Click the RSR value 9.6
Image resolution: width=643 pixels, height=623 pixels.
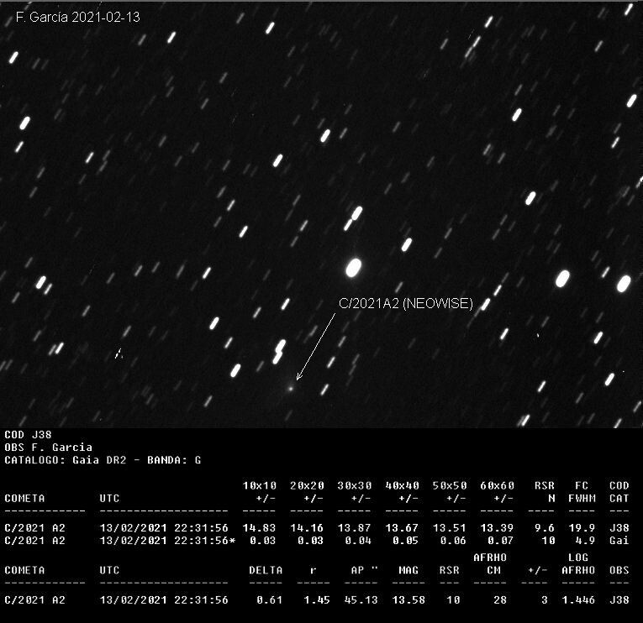tap(545, 528)
